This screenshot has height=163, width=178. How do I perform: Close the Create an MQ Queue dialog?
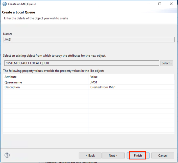171,4
